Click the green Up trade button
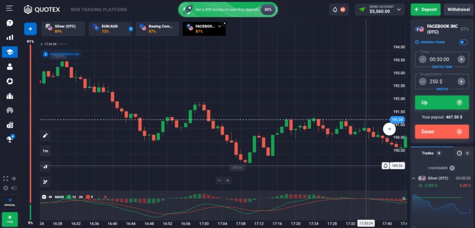Viewport: 475px width, 228px height. [x=442, y=102]
